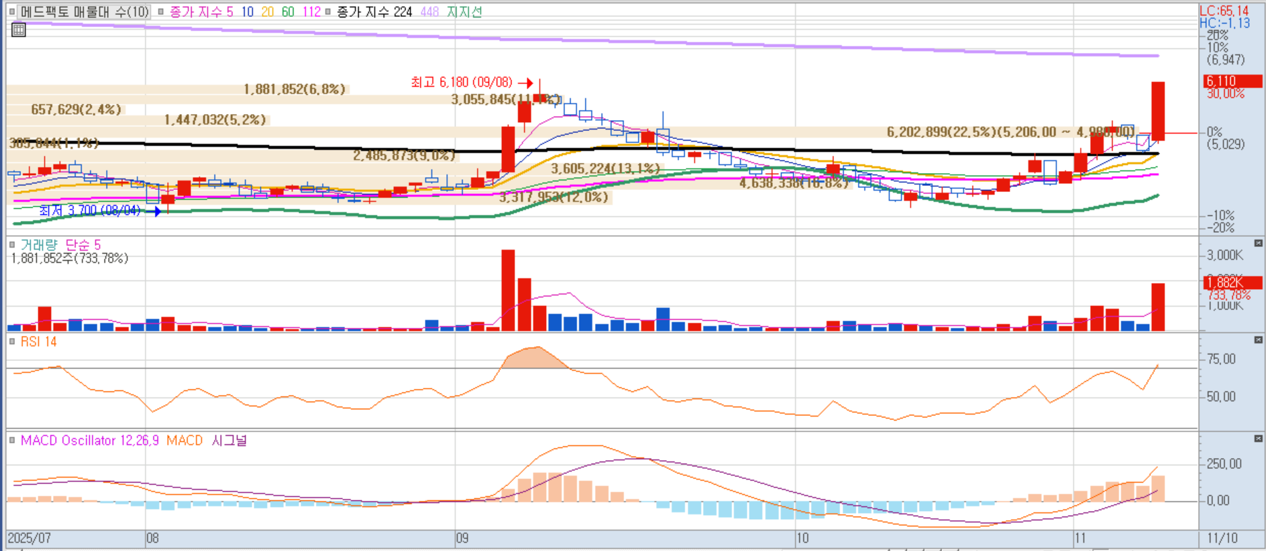Toggle the square marker beside RSI 14
The height and width of the screenshot is (551, 1266).
(12, 341)
